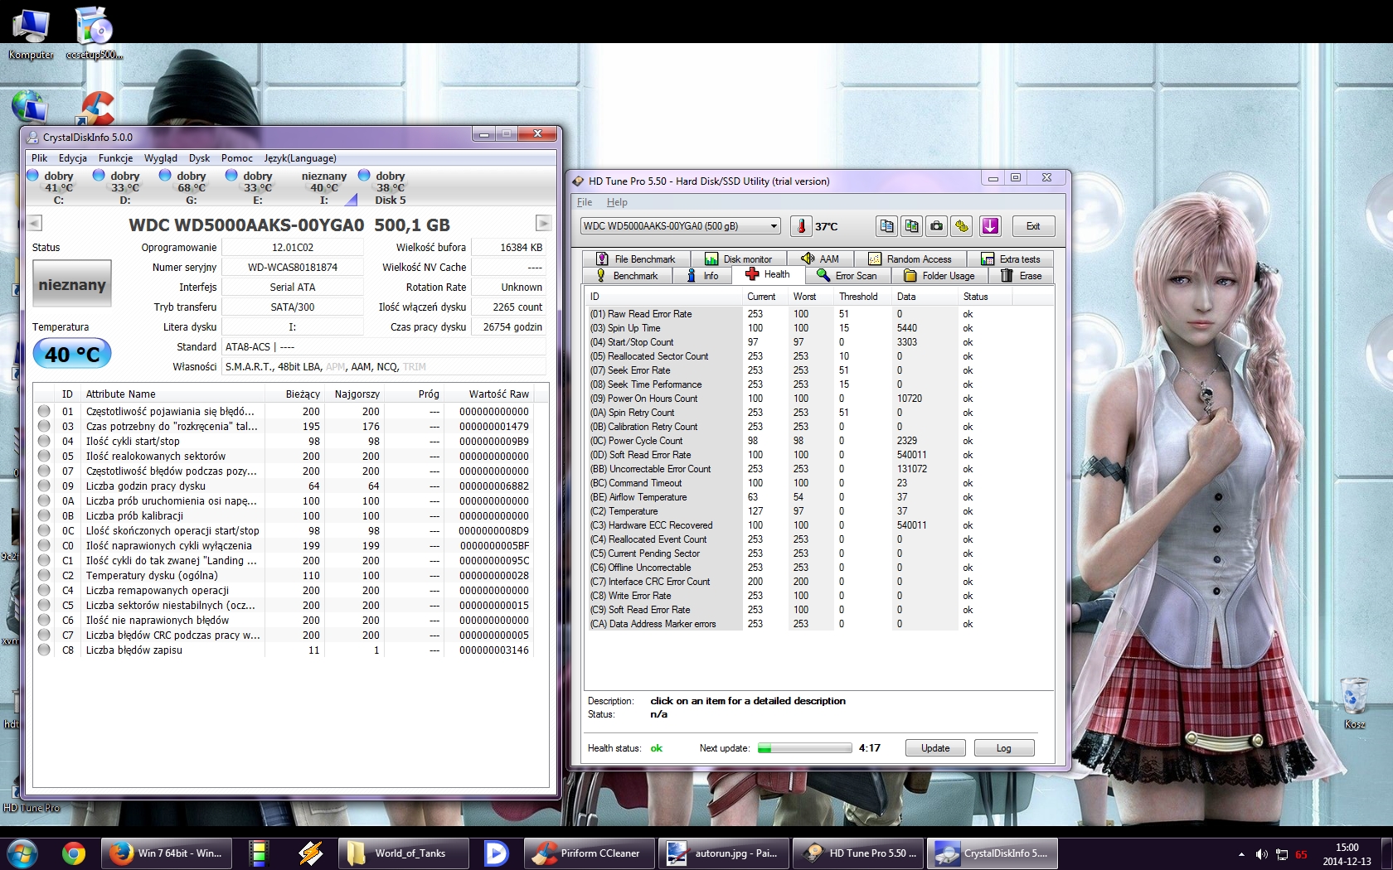Click the camera save-screenshot icon in HD Tune
The image size is (1393, 870).
[937, 226]
